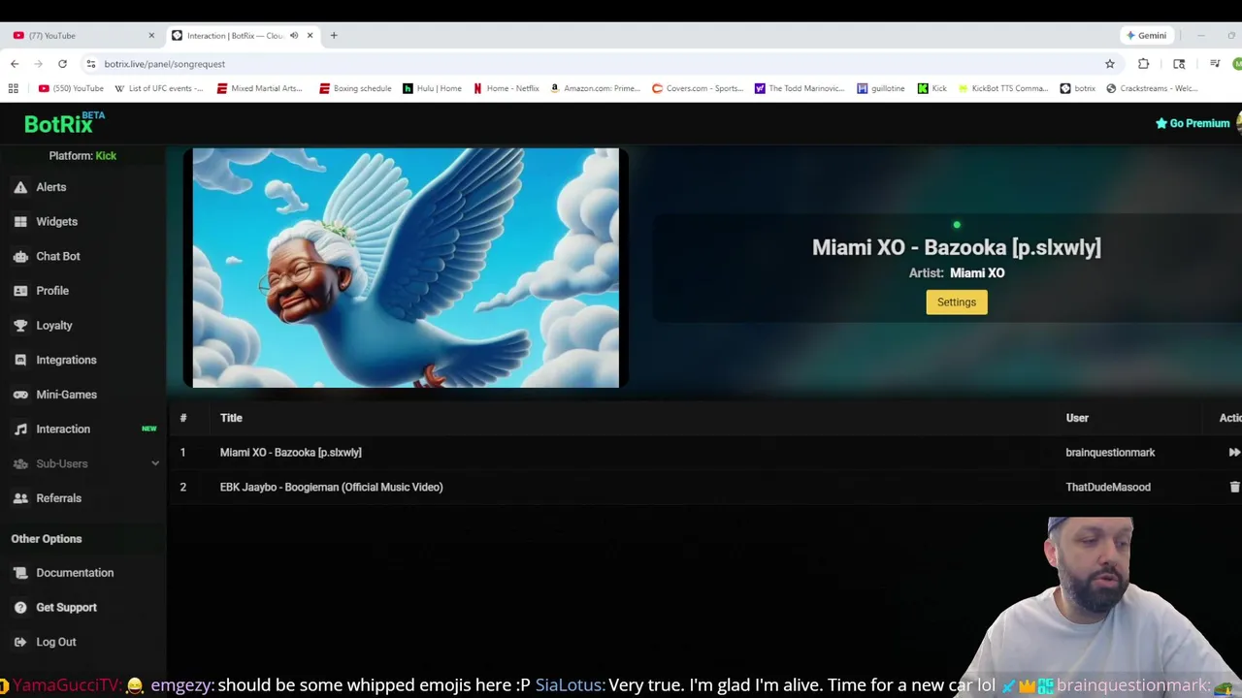Open the Hulu Home bookmark
The width and height of the screenshot is (1242, 698).
point(433,88)
